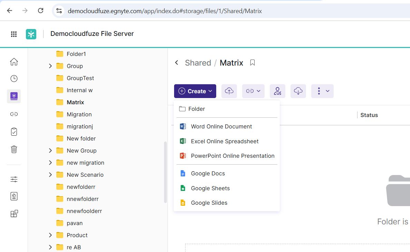This screenshot has width=410, height=252.
Task: Choose Word Online Document
Action: (227, 127)
